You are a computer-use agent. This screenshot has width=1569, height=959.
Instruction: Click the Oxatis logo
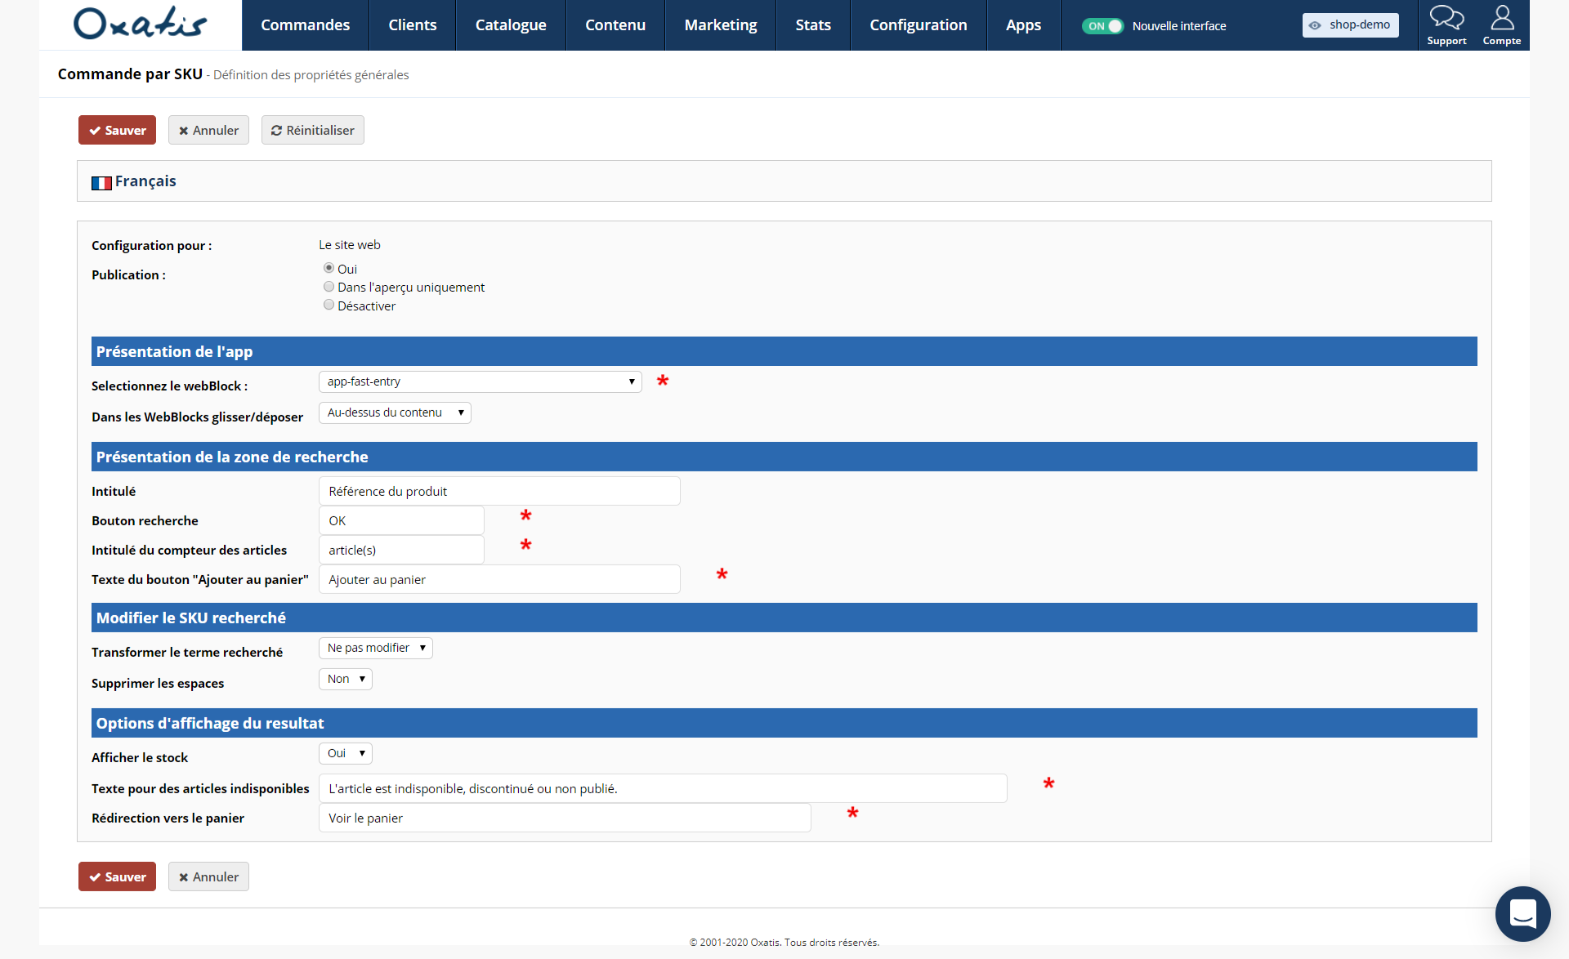[x=141, y=24]
